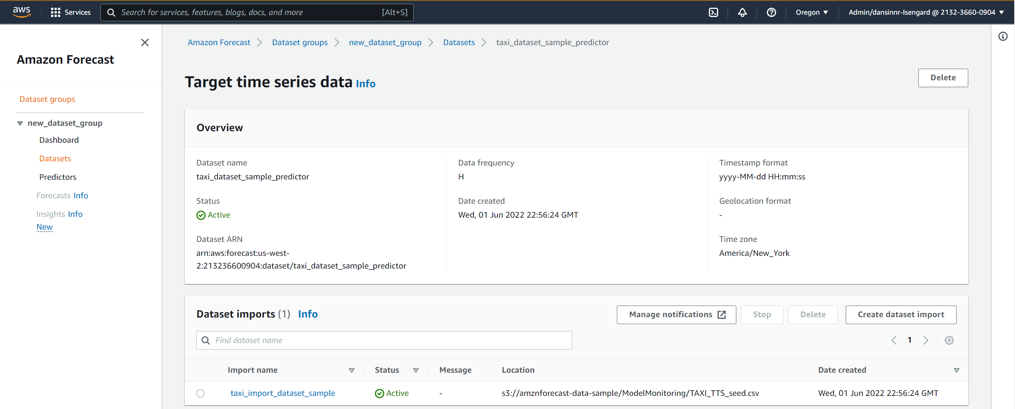Image resolution: width=1015 pixels, height=409 pixels.
Task: Click new_dataset_group breadcrumb link
Action: (385, 42)
